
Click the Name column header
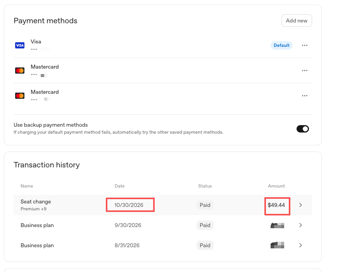27,186
